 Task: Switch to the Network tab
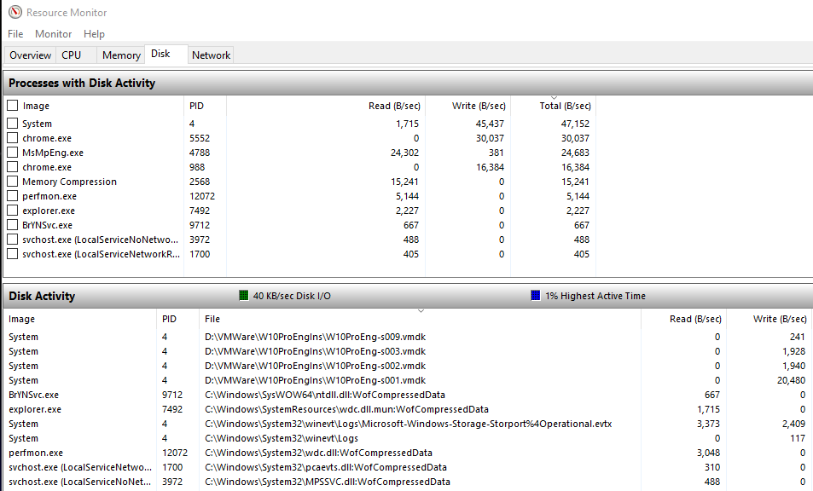click(x=211, y=55)
